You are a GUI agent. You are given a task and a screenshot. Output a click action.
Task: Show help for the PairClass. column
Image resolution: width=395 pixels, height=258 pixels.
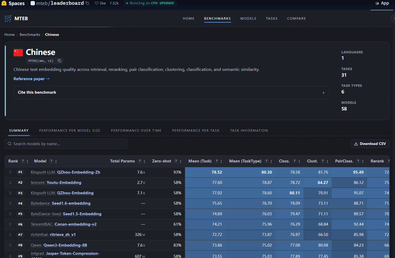[358, 161]
